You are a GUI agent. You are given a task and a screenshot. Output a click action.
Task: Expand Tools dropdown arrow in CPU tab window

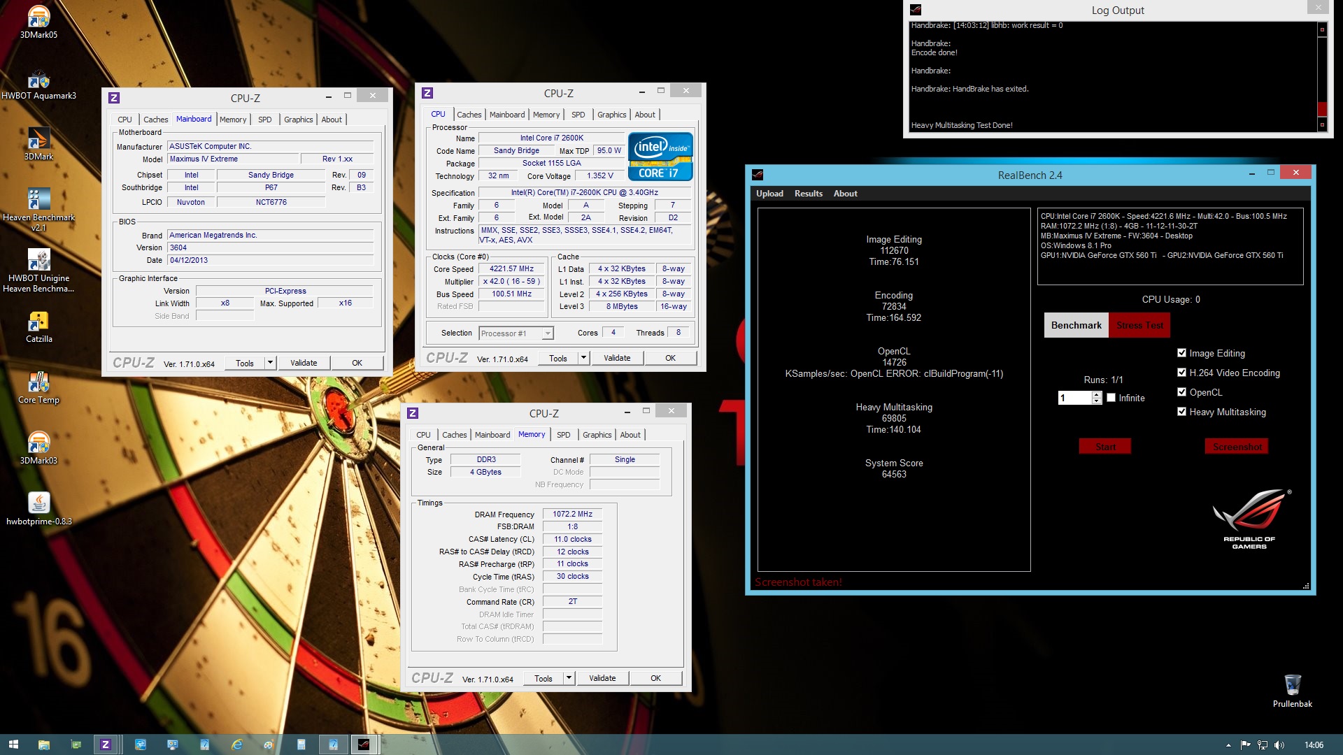click(x=583, y=358)
